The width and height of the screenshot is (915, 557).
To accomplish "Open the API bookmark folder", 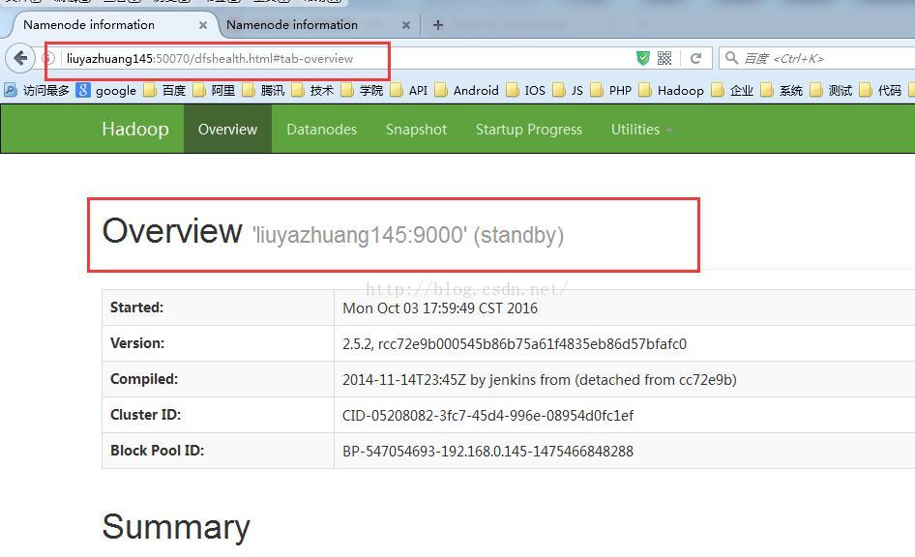I will pyautogui.click(x=408, y=90).
